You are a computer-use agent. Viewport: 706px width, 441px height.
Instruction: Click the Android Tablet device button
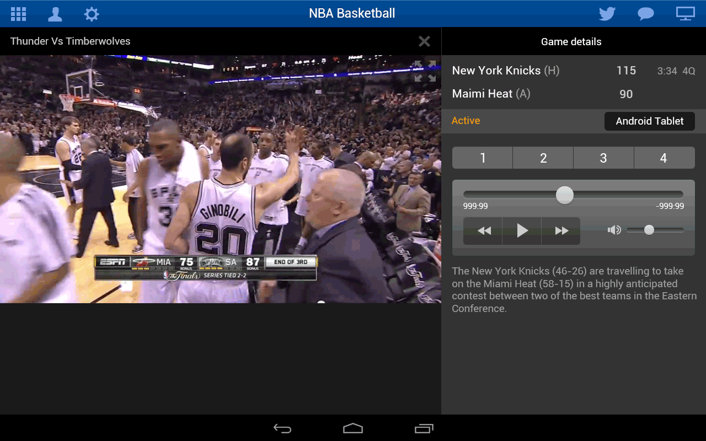click(650, 121)
